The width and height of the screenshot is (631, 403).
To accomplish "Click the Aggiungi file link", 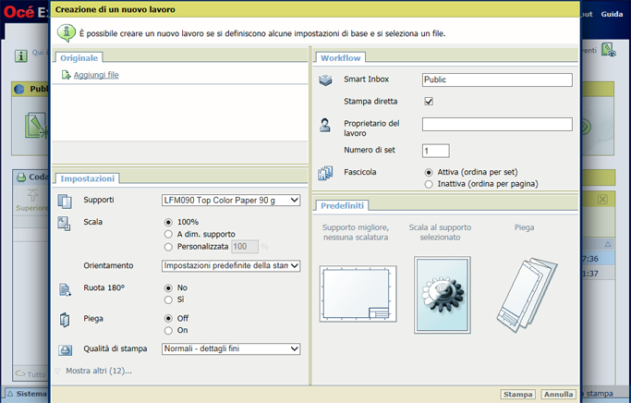I will pos(96,75).
